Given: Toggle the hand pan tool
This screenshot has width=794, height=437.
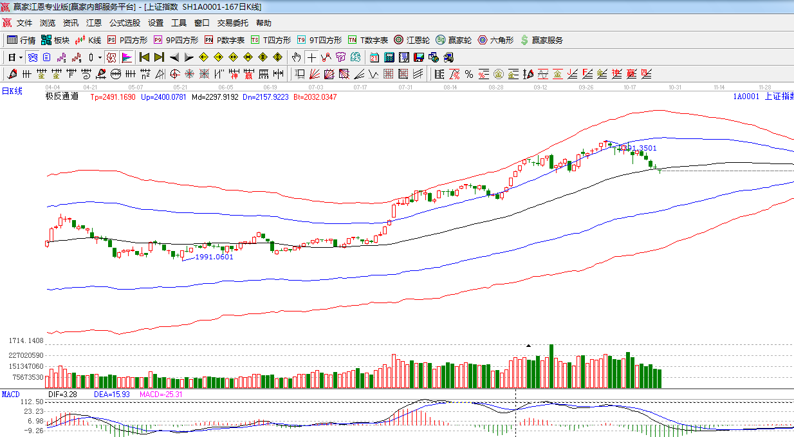Looking at the screenshot, I should [296, 57].
